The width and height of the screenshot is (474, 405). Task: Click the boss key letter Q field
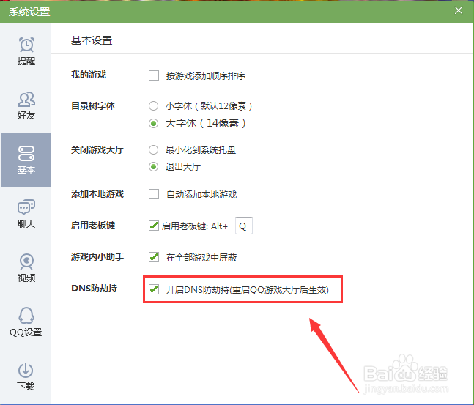click(244, 226)
